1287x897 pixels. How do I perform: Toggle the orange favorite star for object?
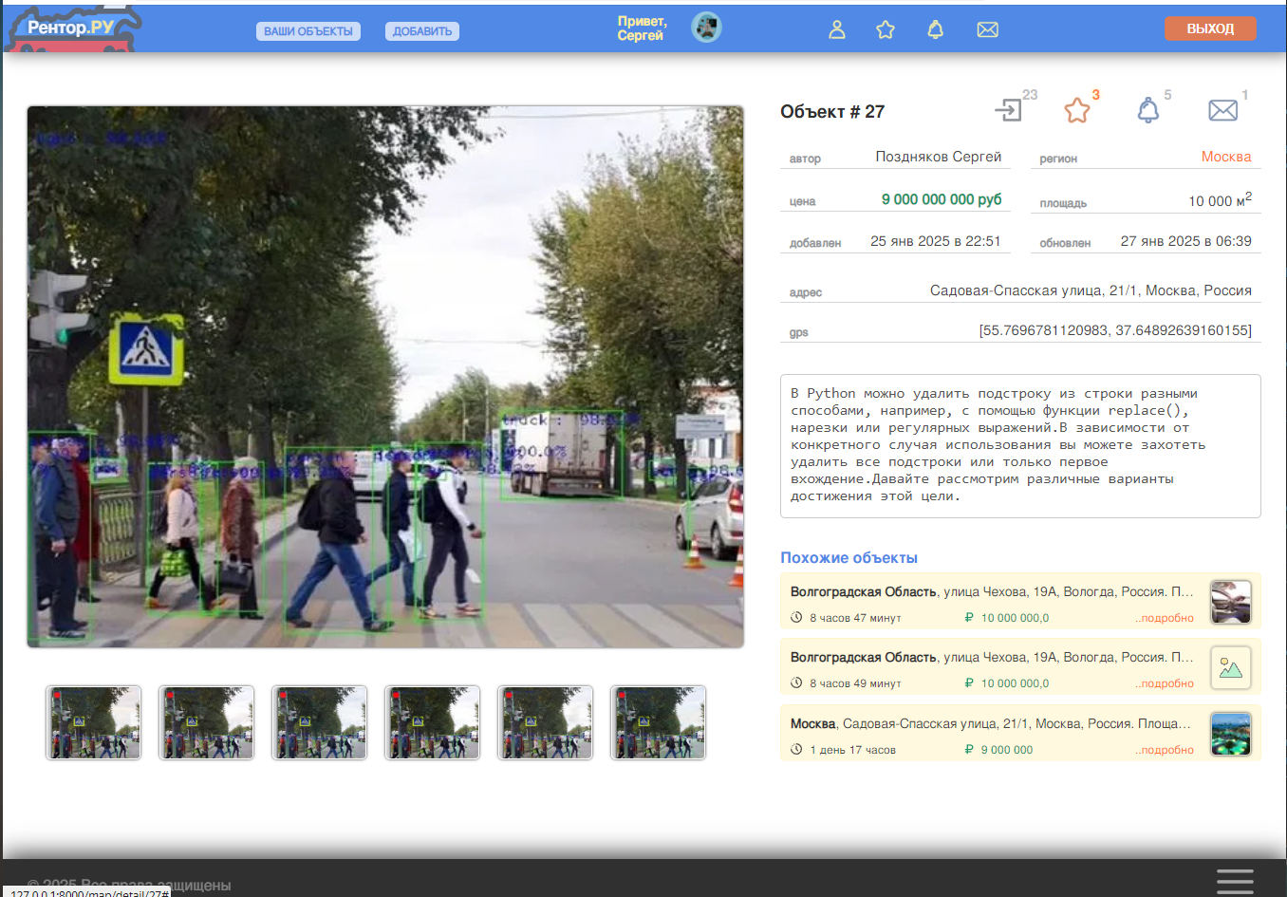pos(1077,110)
